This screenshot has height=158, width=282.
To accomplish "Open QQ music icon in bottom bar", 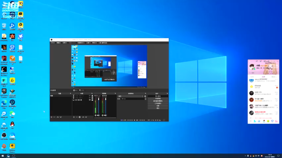I will click(259, 121).
